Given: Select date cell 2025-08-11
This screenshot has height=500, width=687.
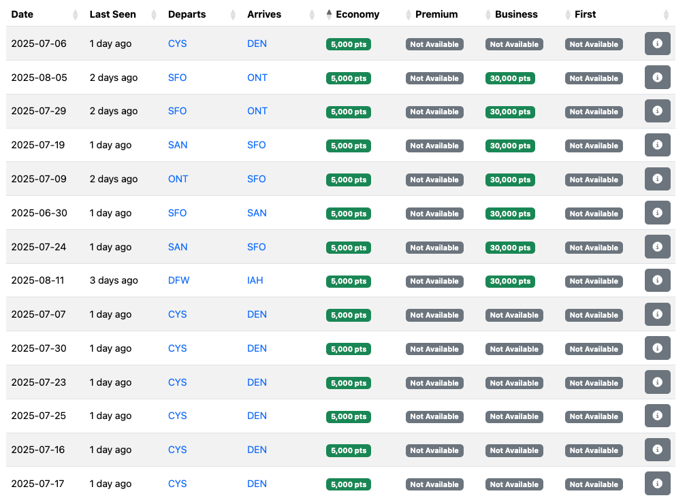Looking at the screenshot, I should click(x=37, y=280).
